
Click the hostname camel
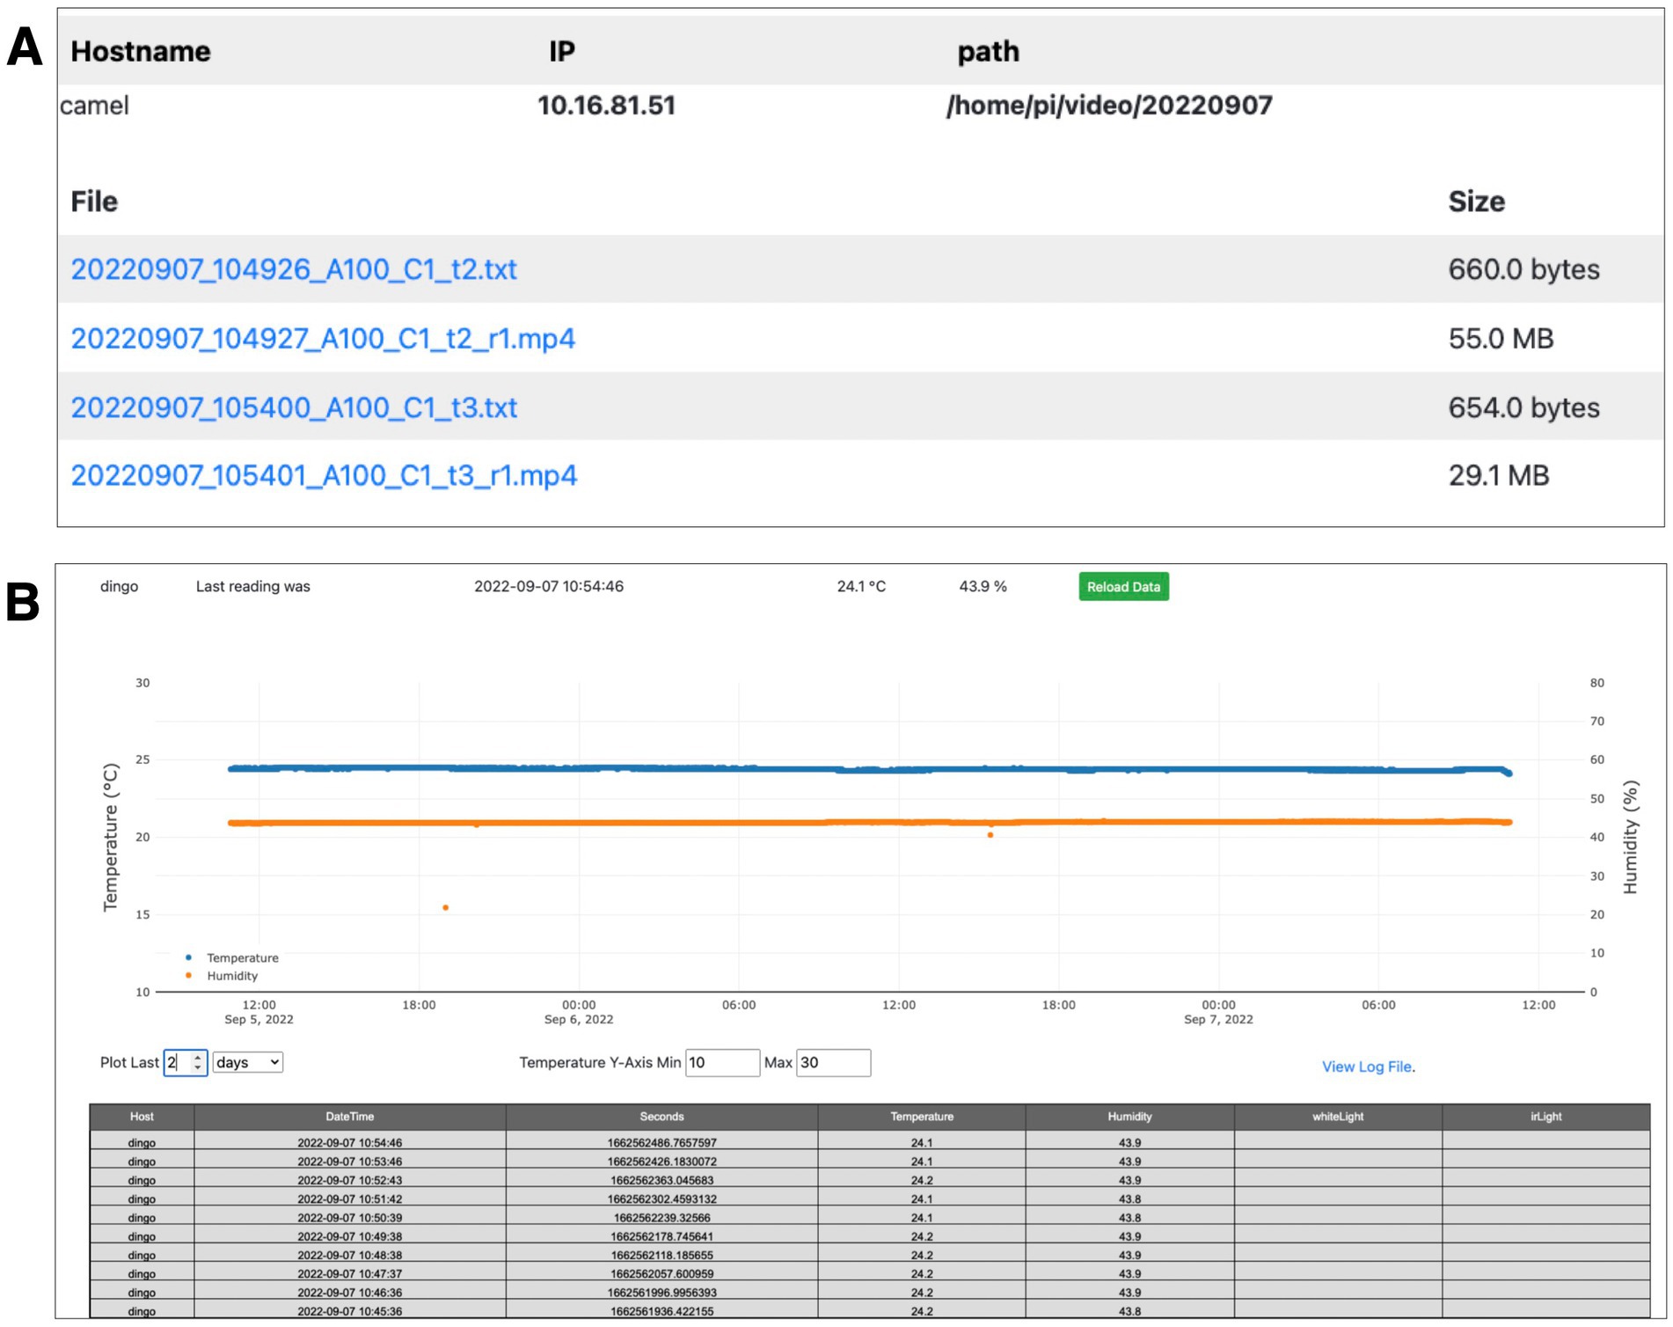coord(94,106)
